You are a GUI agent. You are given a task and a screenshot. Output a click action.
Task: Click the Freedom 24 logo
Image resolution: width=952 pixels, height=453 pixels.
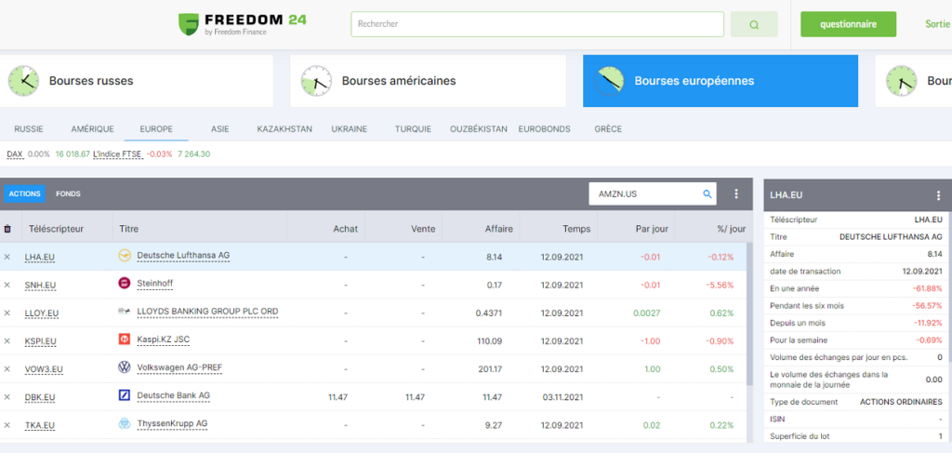243,24
